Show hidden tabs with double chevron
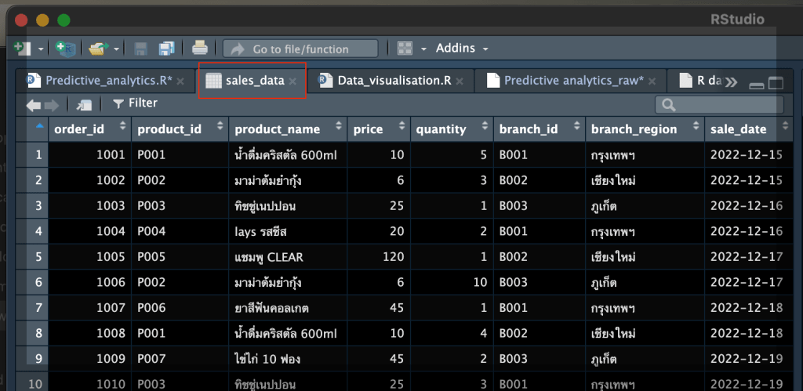Image resolution: width=803 pixels, height=391 pixels. tap(731, 81)
